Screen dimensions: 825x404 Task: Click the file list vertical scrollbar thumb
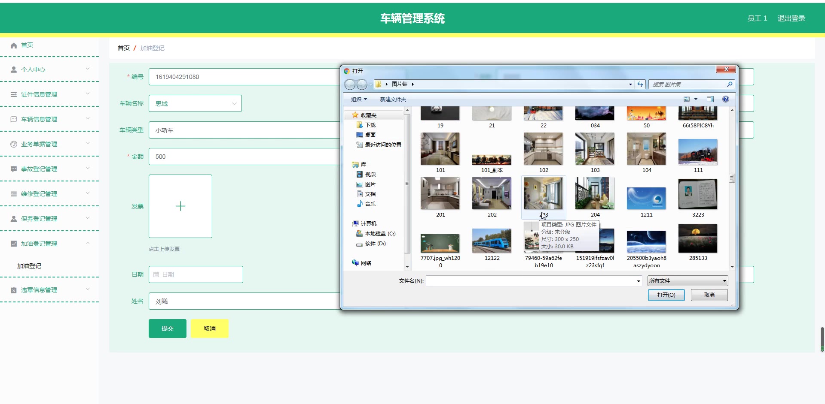coord(732,178)
